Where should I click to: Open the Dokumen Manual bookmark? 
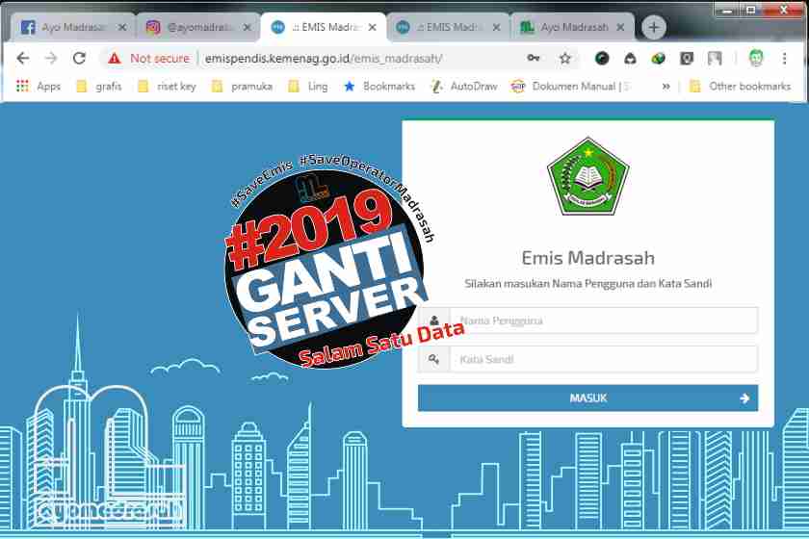click(x=570, y=86)
